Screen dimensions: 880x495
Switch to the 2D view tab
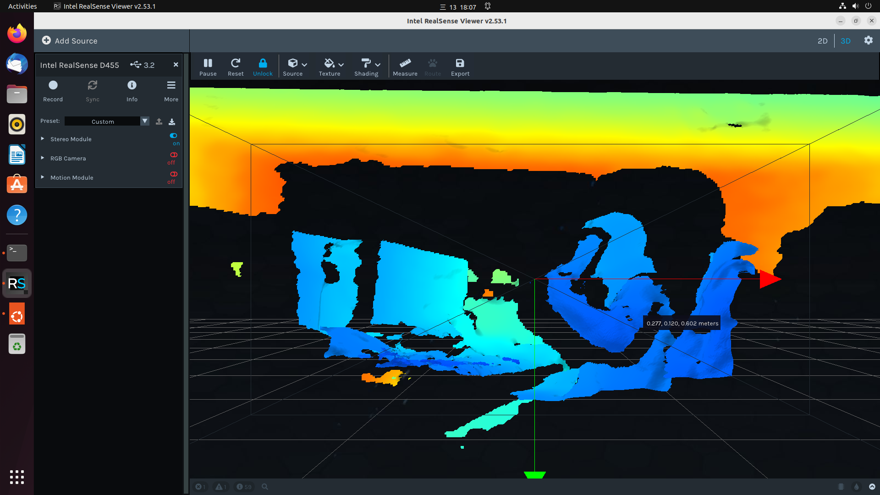click(822, 41)
